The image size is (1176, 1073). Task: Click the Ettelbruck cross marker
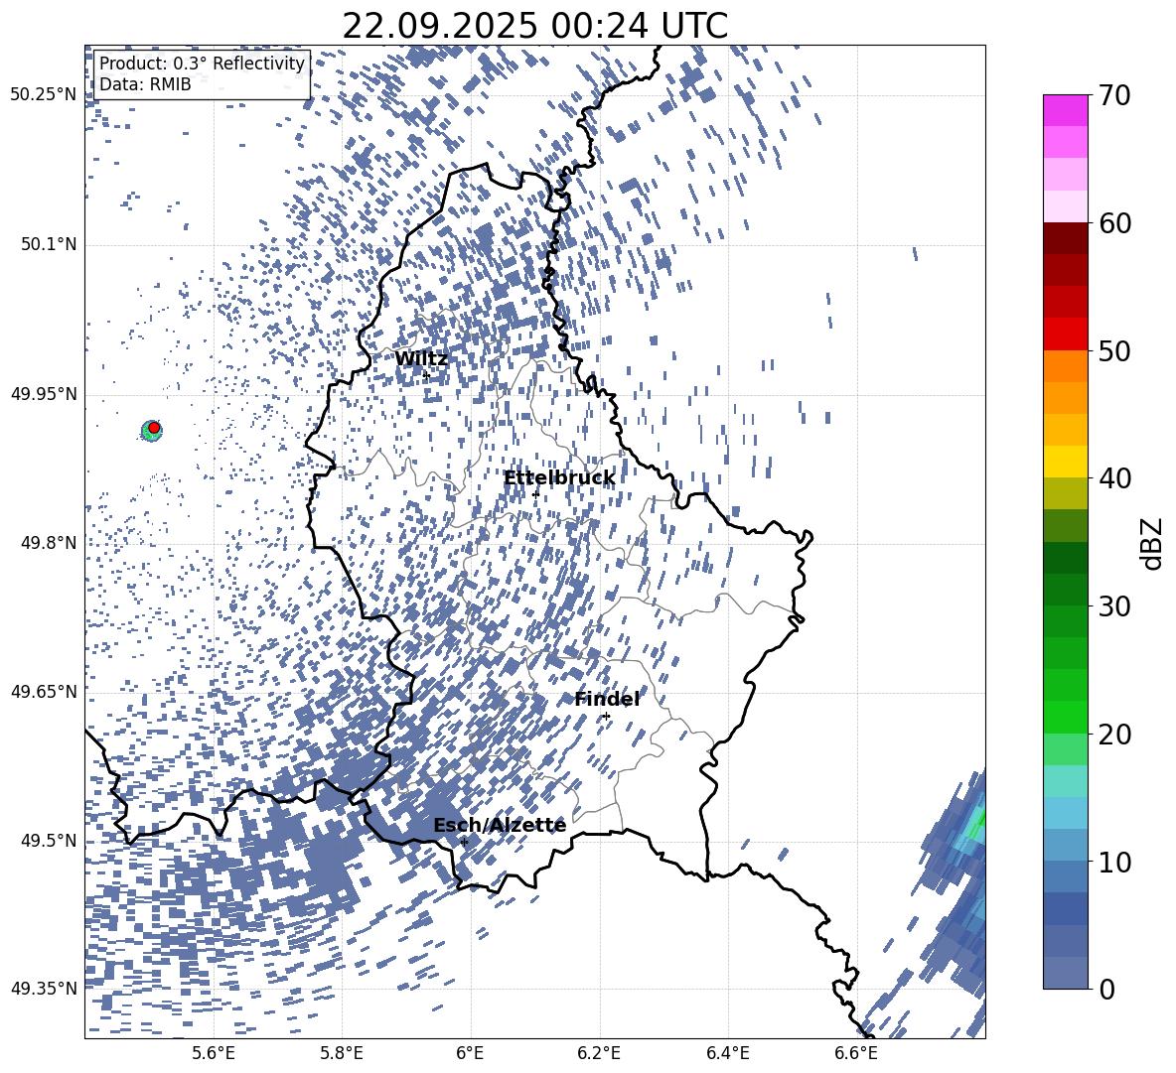[535, 494]
